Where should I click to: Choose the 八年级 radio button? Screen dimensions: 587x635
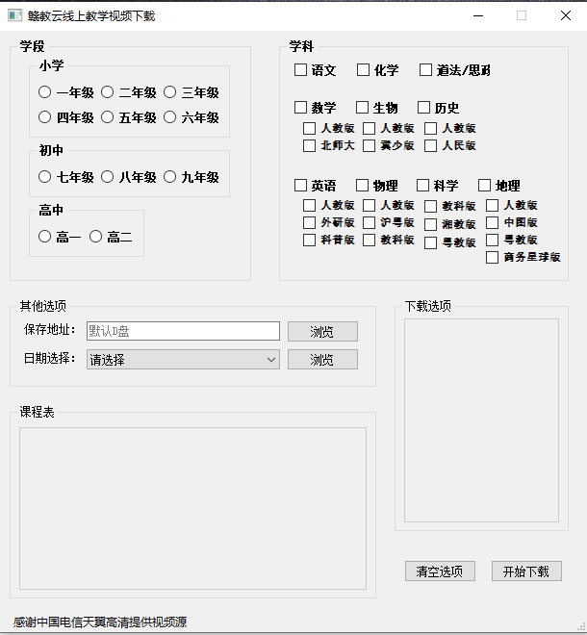[x=107, y=177]
